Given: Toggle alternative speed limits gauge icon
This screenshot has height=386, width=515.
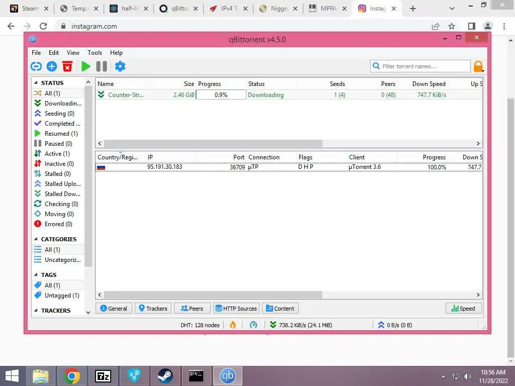Looking at the screenshot, I should click(x=253, y=325).
